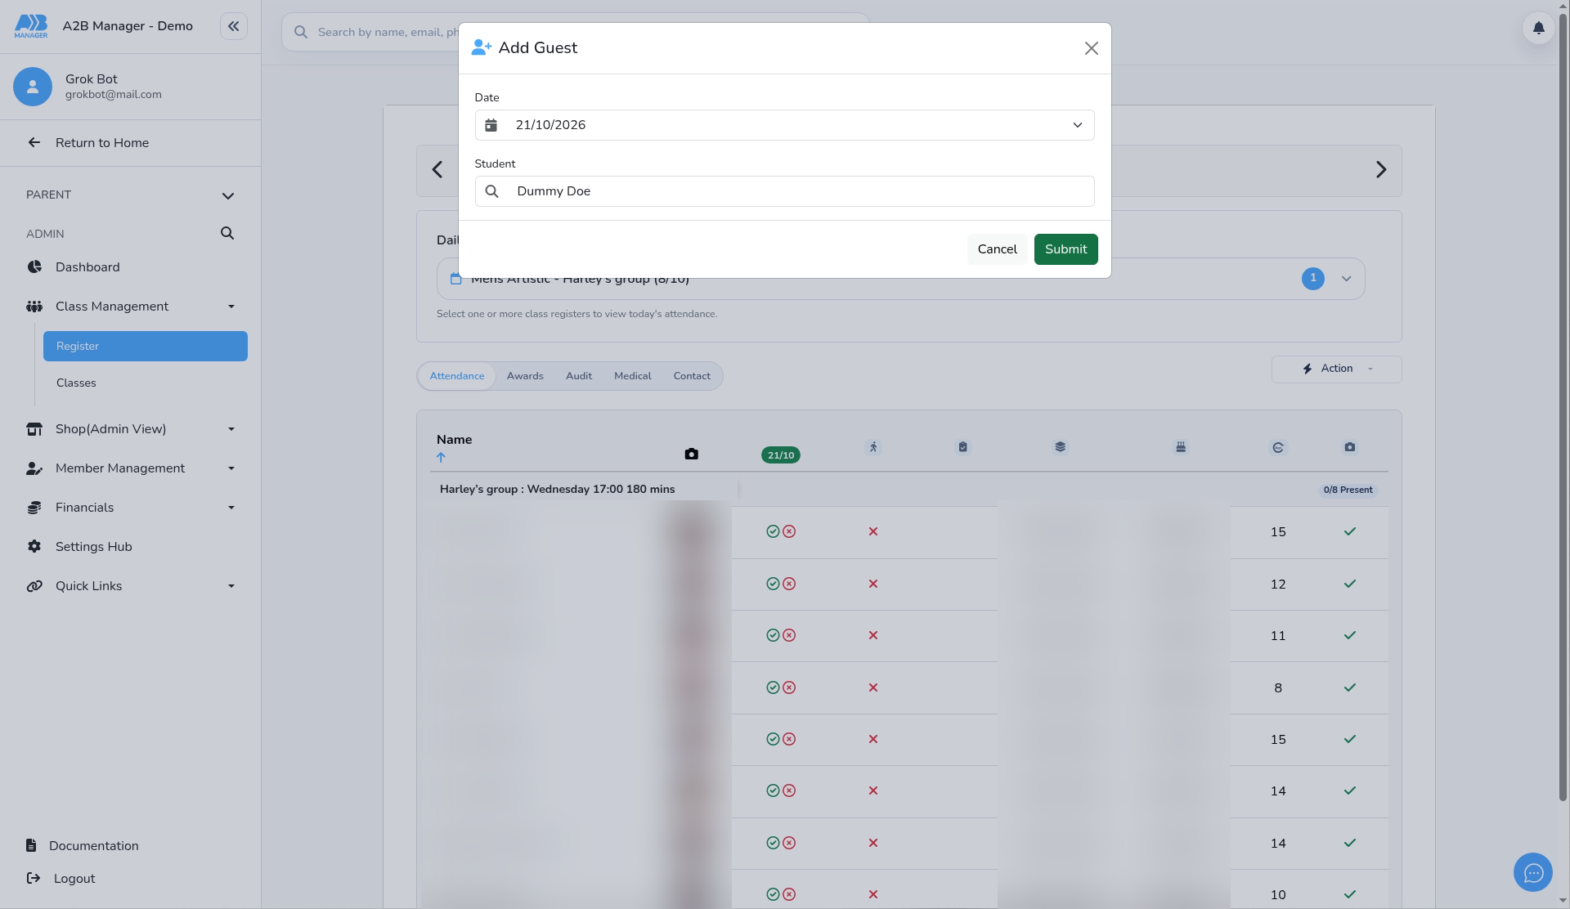This screenshot has width=1570, height=909.
Task: Switch to the Attendance tab
Action: pyautogui.click(x=457, y=376)
